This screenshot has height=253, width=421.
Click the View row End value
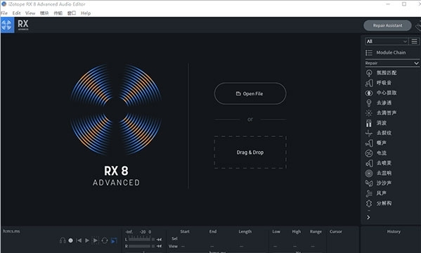pyautogui.click(x=212, y=246)
